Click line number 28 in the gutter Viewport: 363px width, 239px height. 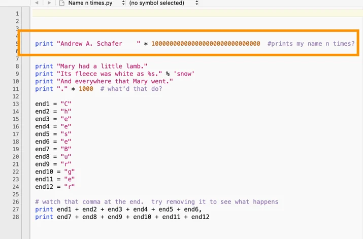tap(16, 217)
